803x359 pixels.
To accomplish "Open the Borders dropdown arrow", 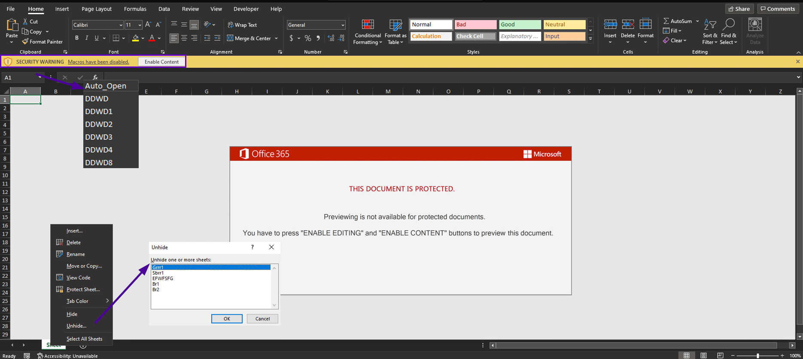I will pyautogui.click(x=124, y=38).
